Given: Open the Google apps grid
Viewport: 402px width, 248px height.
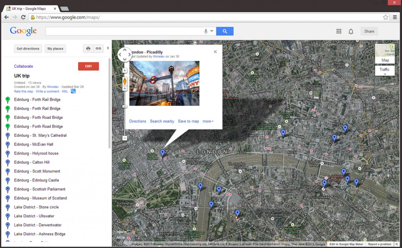Looking at the screenshot, I should [x=339, y=31].
